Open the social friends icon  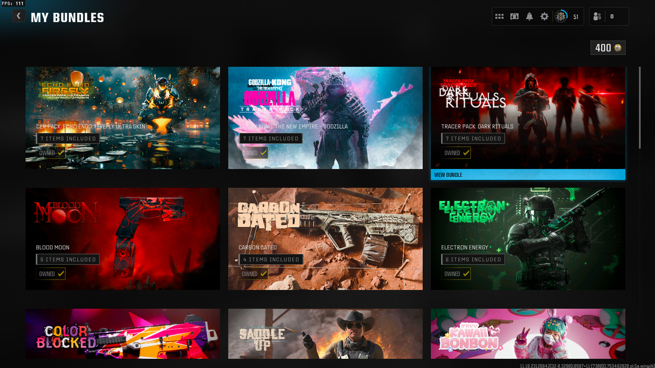tap(597, 17)
